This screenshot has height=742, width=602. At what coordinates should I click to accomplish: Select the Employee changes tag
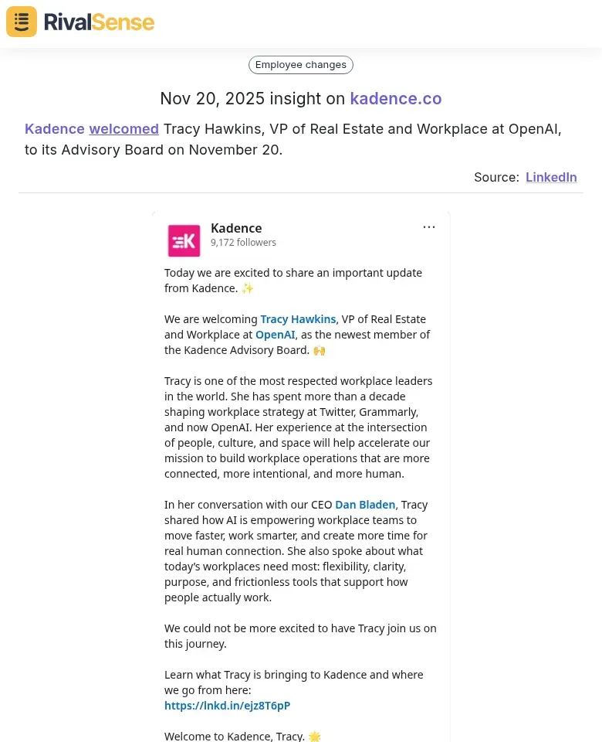click(x=301, y=65)
